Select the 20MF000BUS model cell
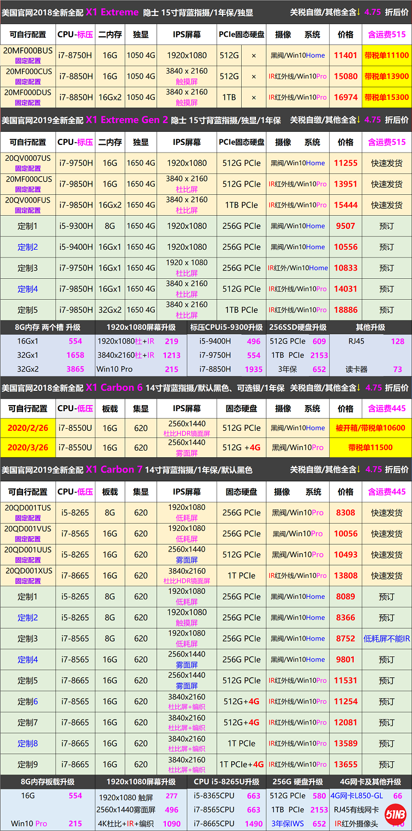This screenshot has width=412, height=831. (x=28, y=55)
